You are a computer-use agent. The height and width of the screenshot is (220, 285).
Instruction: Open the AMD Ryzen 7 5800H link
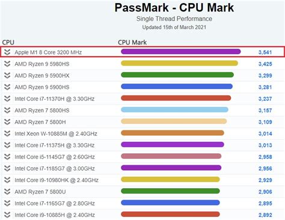[x=40, y=122]
